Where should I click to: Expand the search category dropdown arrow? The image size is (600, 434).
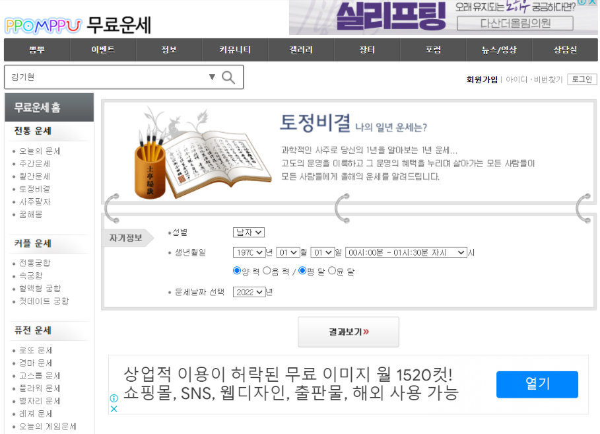click(213, 77)
